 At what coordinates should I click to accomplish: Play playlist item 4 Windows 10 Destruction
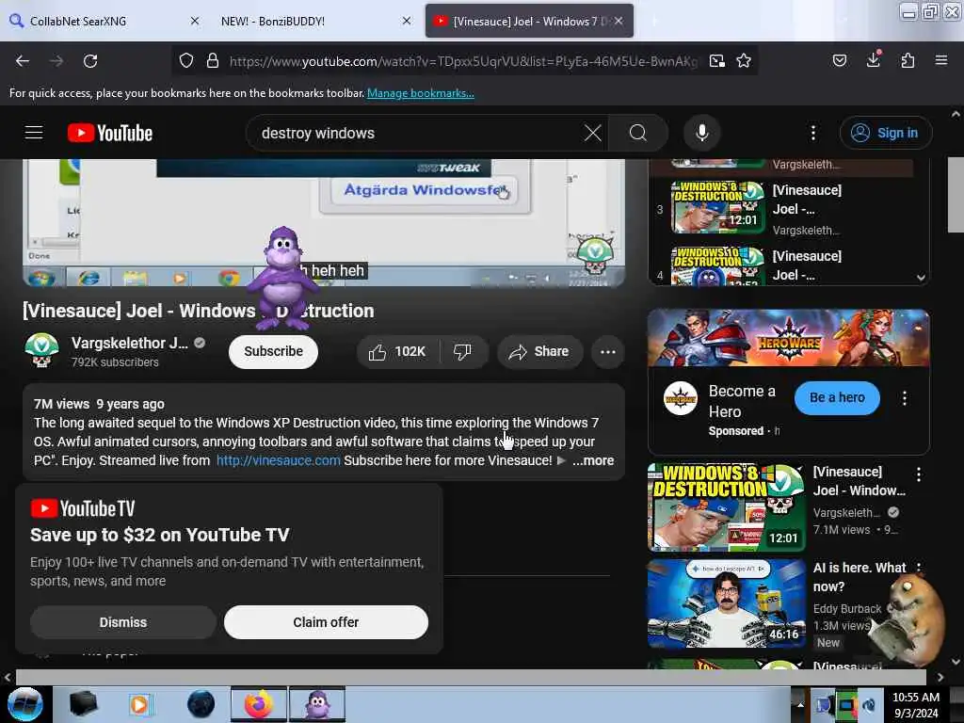coord(717,266)
